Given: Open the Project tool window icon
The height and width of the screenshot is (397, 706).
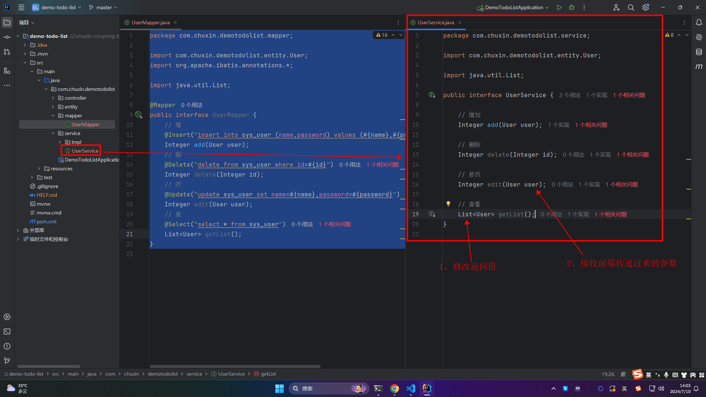Looking at the screenshot, I should click(x=7, y=22).
